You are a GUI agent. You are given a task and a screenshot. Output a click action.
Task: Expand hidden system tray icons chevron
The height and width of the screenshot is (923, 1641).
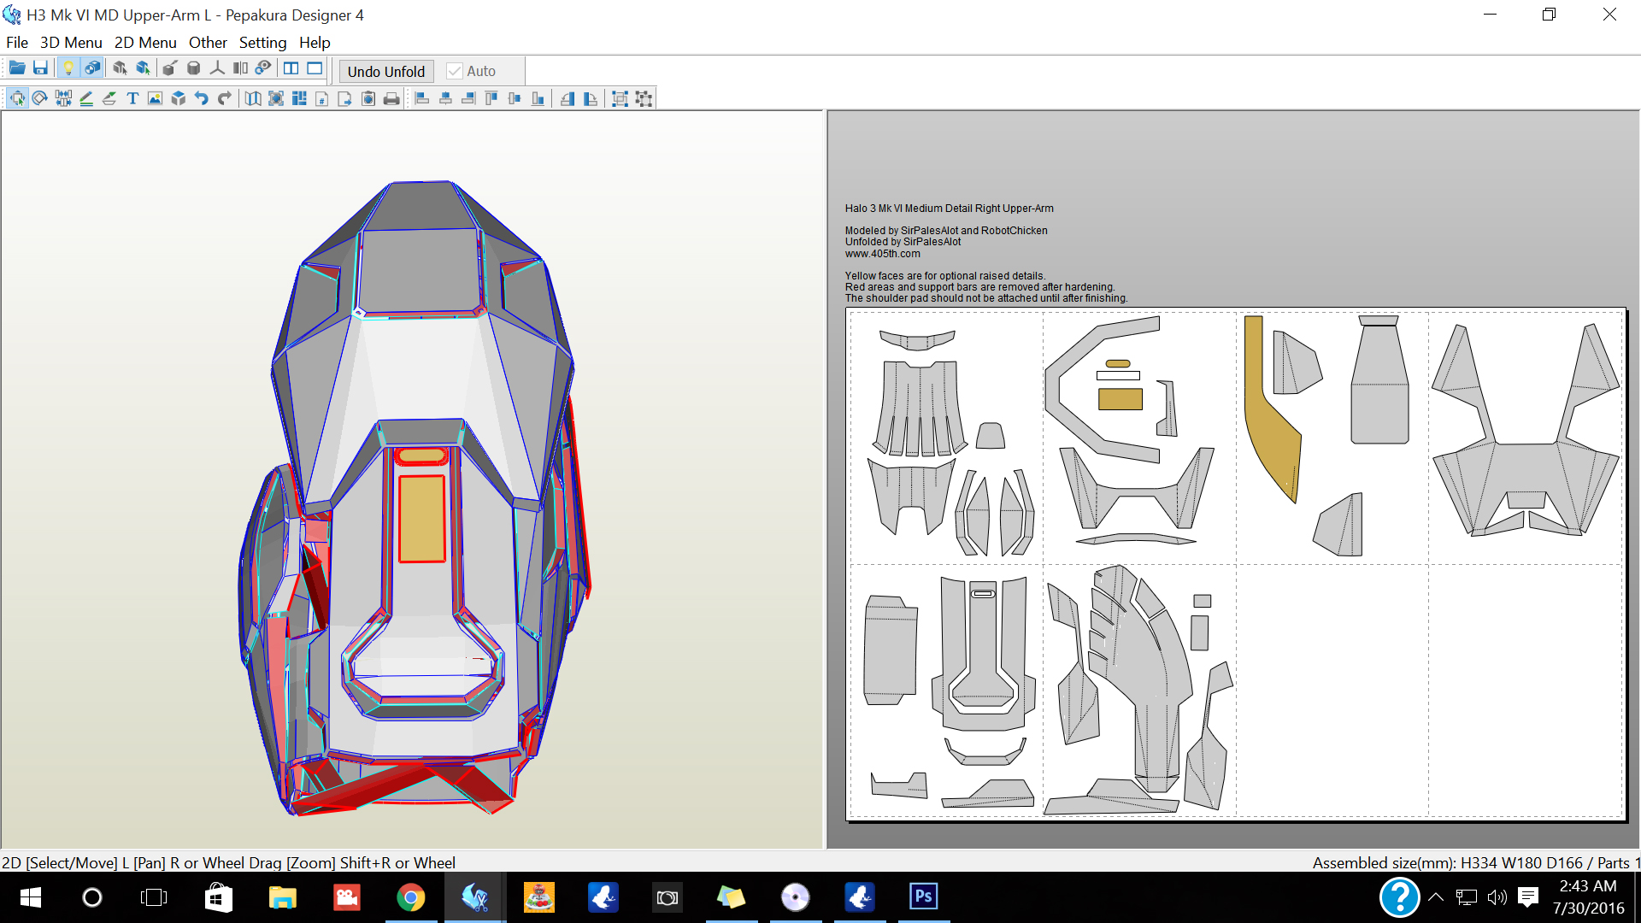click(1436, 897)
